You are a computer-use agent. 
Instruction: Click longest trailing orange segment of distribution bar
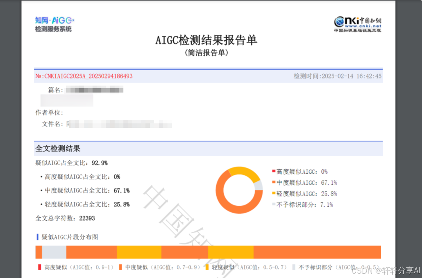click(317, 252)
